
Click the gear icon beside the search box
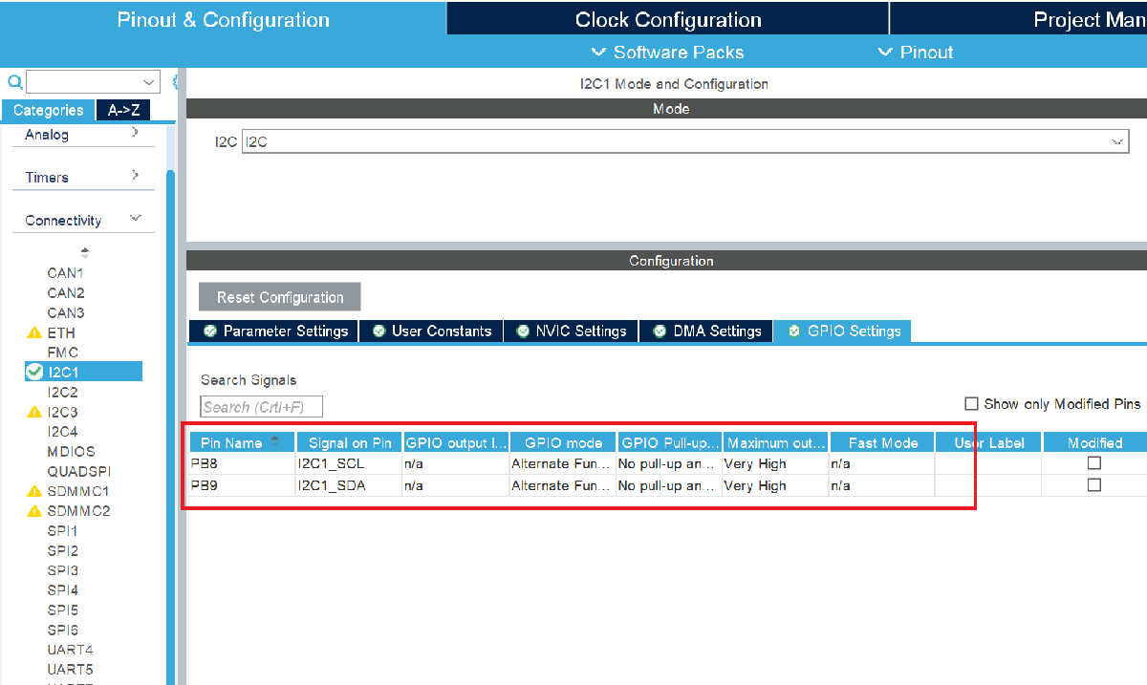pyautogui.click(x=176, y=81)
